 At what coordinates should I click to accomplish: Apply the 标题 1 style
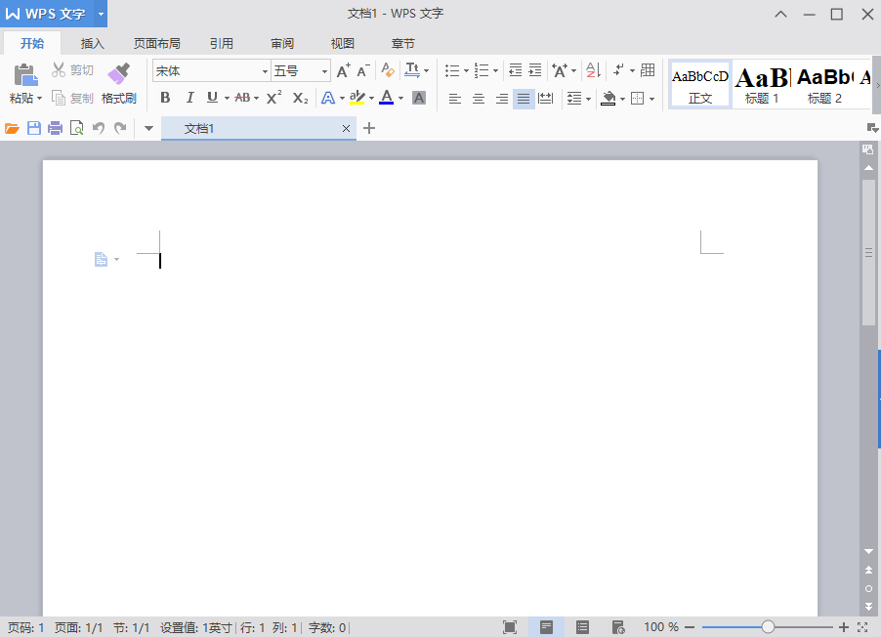pos(762,84)
